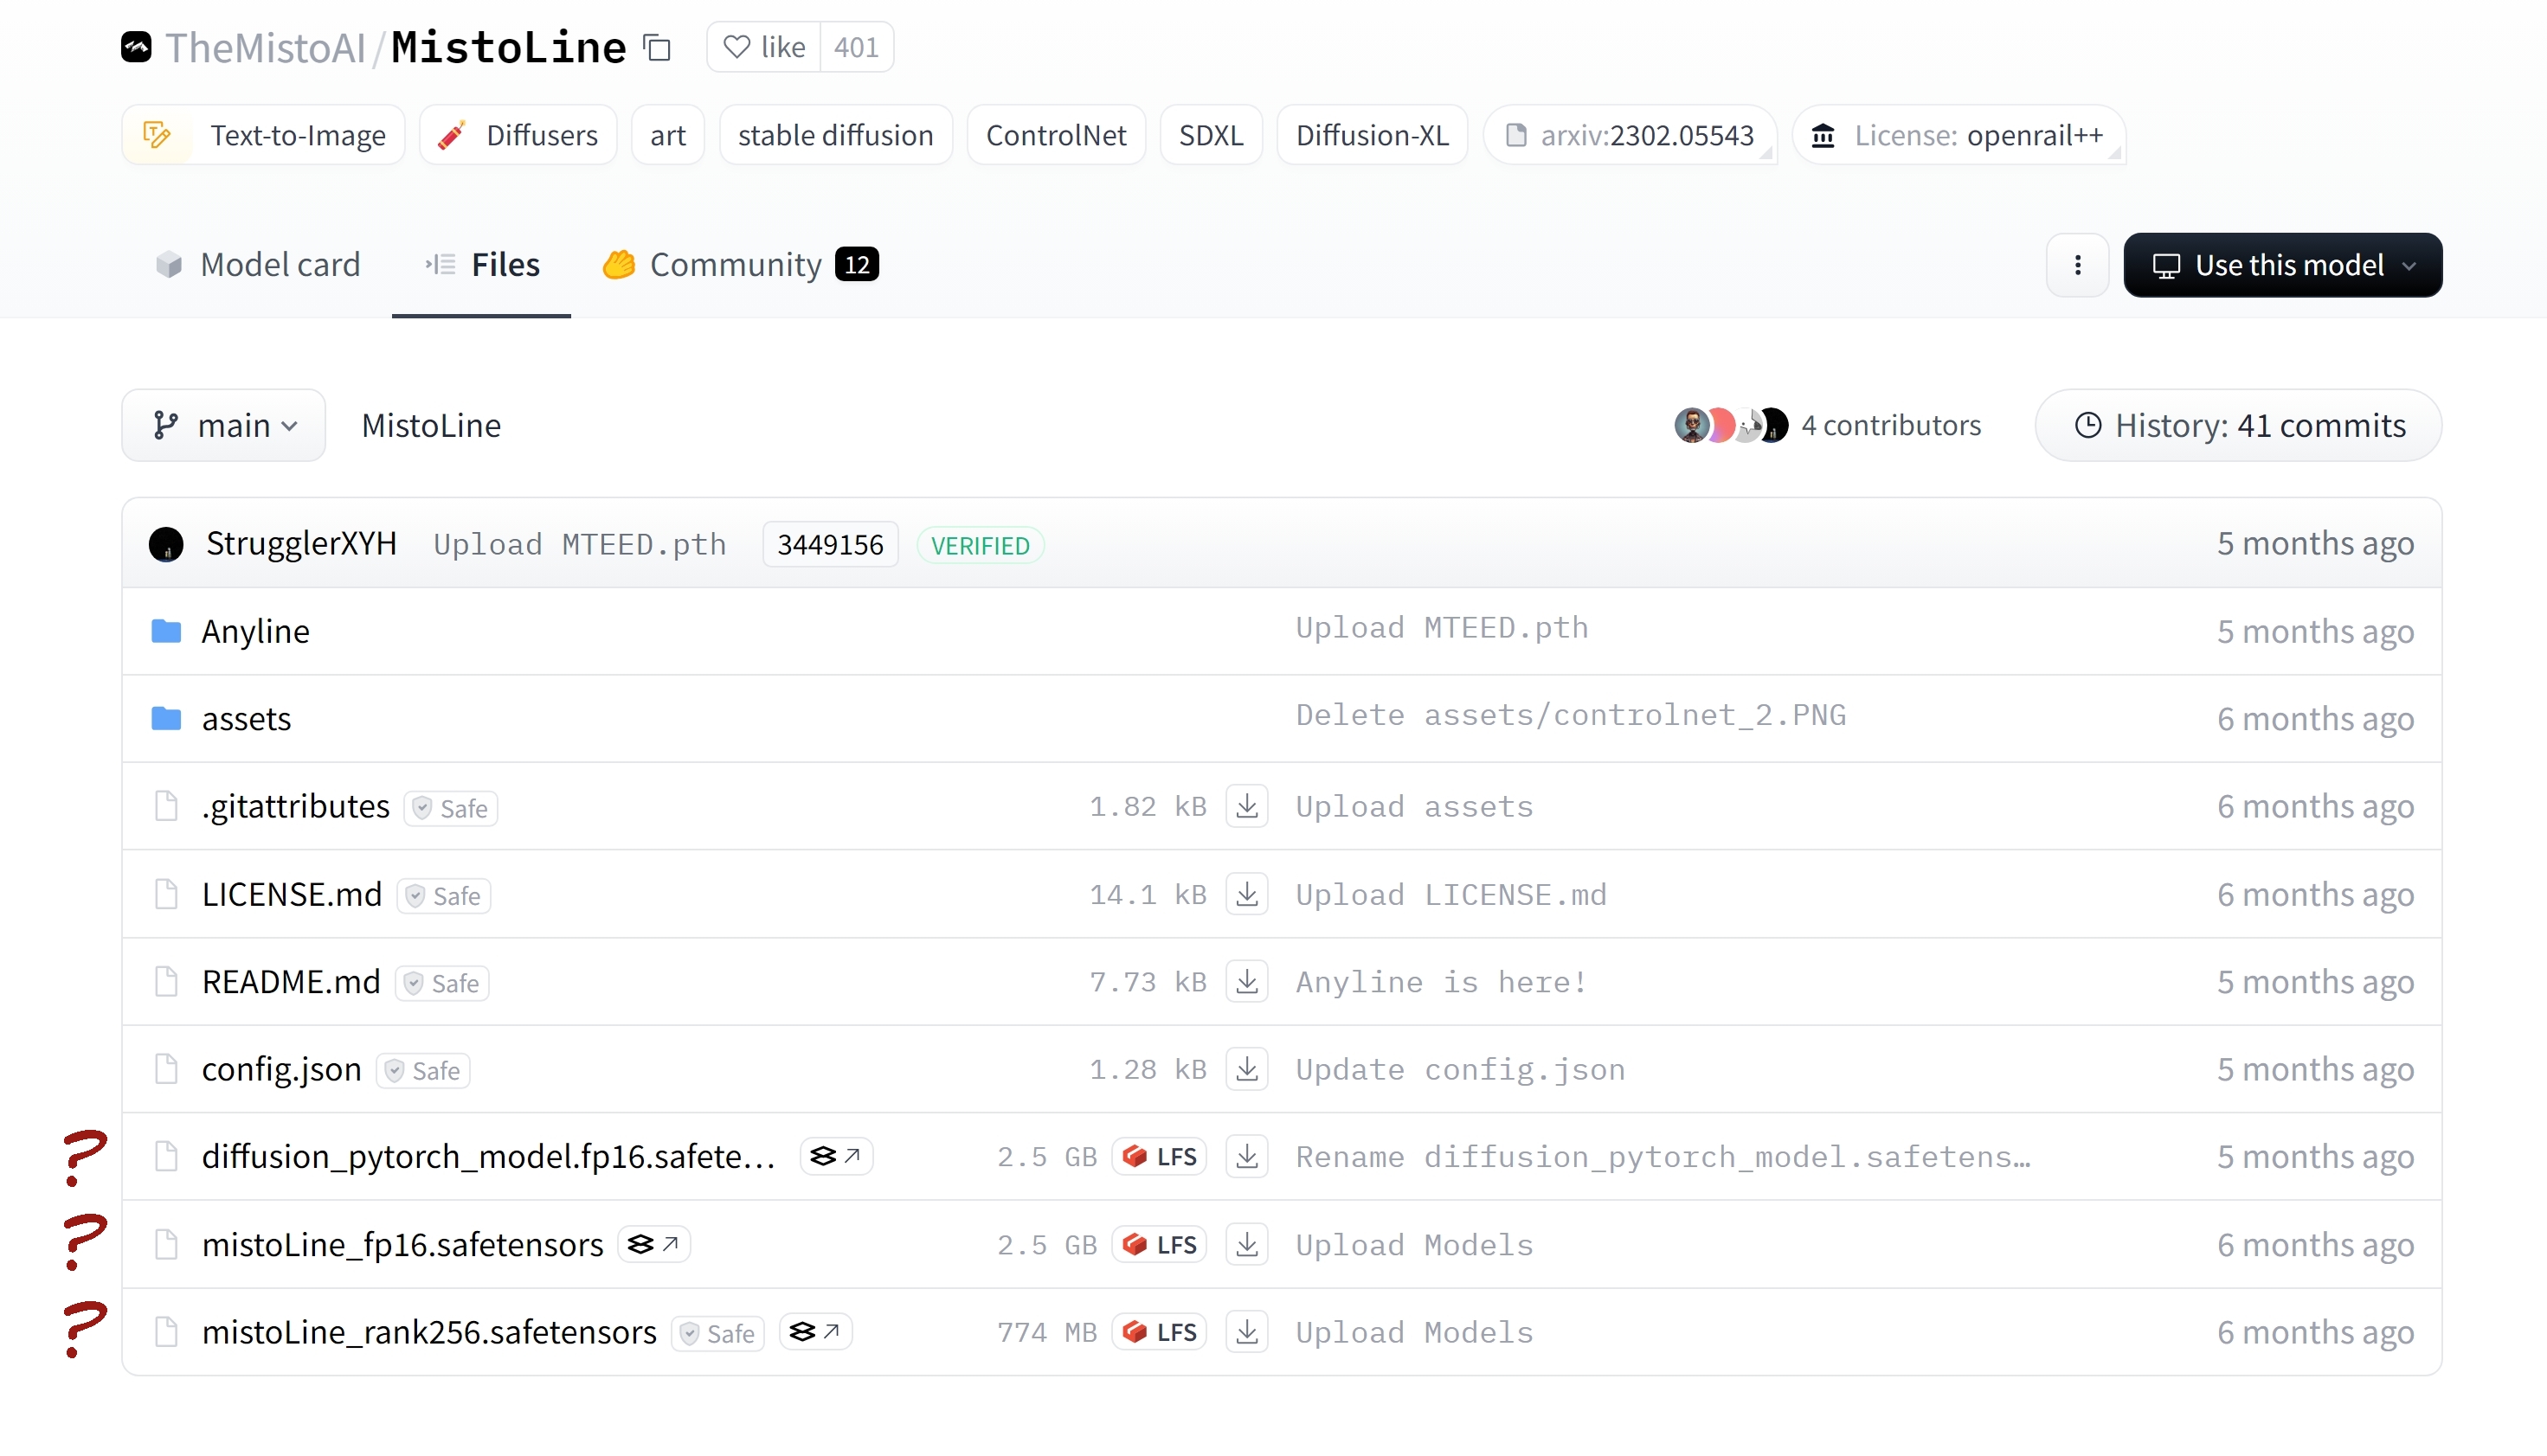Click the VERIFIED commit badge
The height and width of the screenshot is (1456, 2547).
[981, 545]
